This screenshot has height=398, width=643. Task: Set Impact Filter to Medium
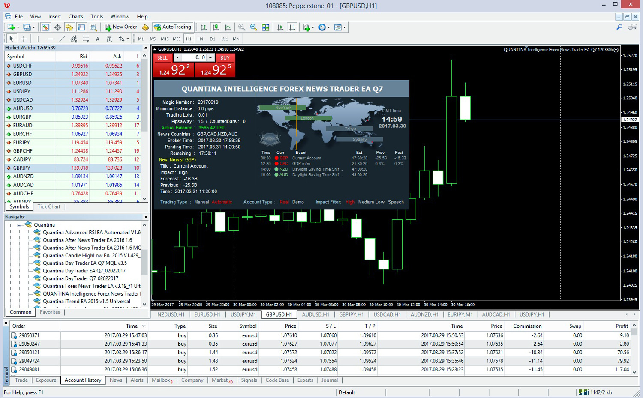pyautogui.click(x=366, y=202)
